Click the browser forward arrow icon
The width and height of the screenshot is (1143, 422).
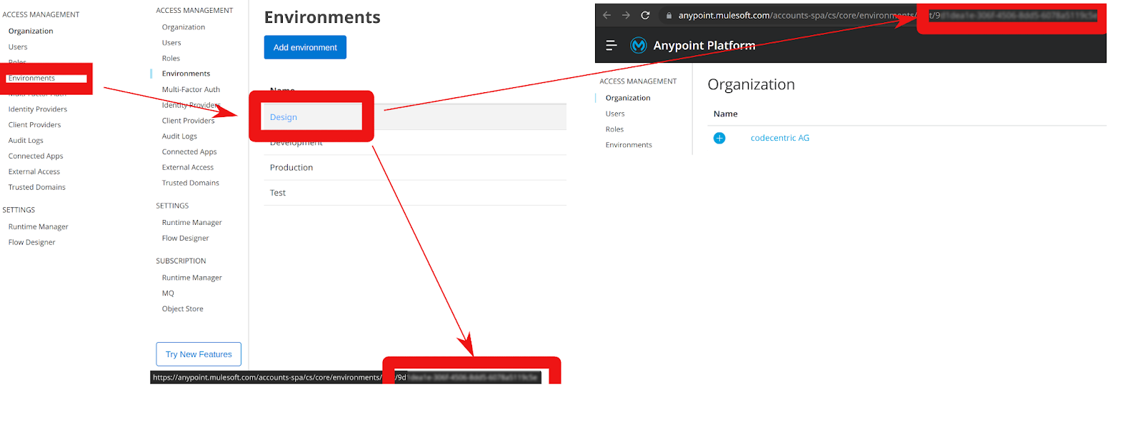pos(626,15)
